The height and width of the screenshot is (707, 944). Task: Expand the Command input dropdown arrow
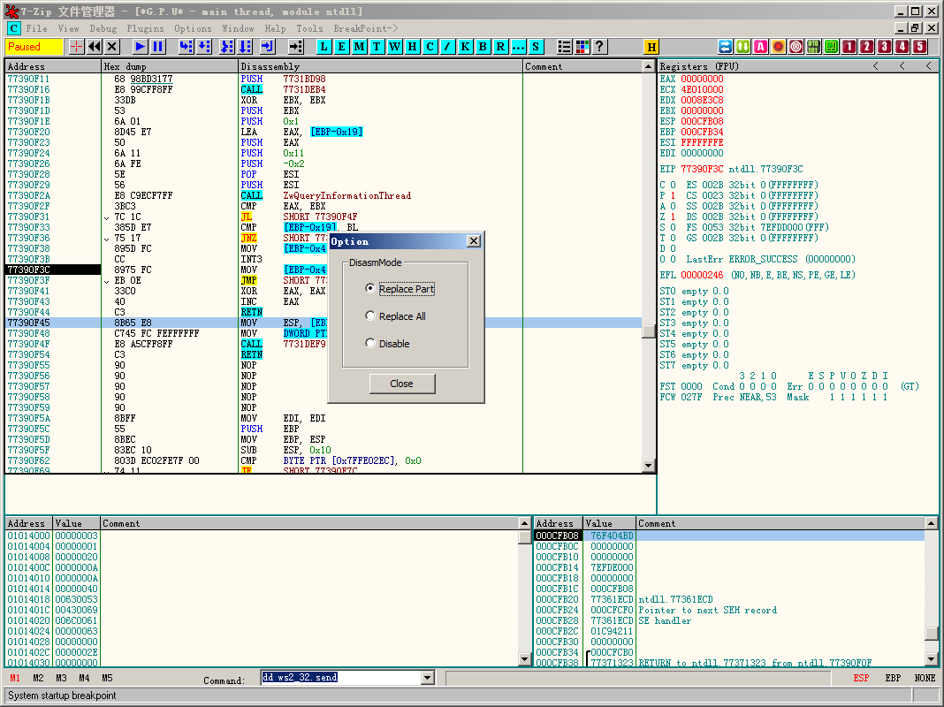pyautogui.click(x=428, y=678)
